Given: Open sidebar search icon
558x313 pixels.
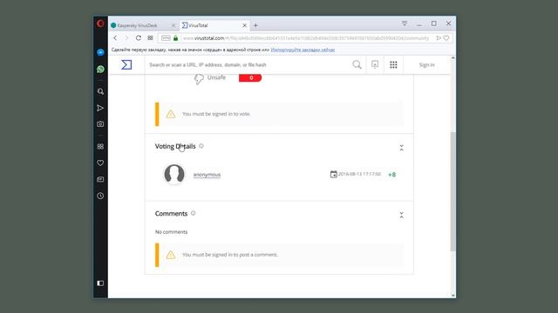Looking at the screenshot, I should click(100, 91).
